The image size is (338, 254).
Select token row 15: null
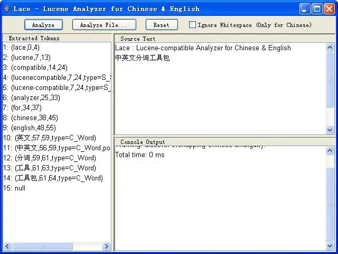click(x=57, y=188)
